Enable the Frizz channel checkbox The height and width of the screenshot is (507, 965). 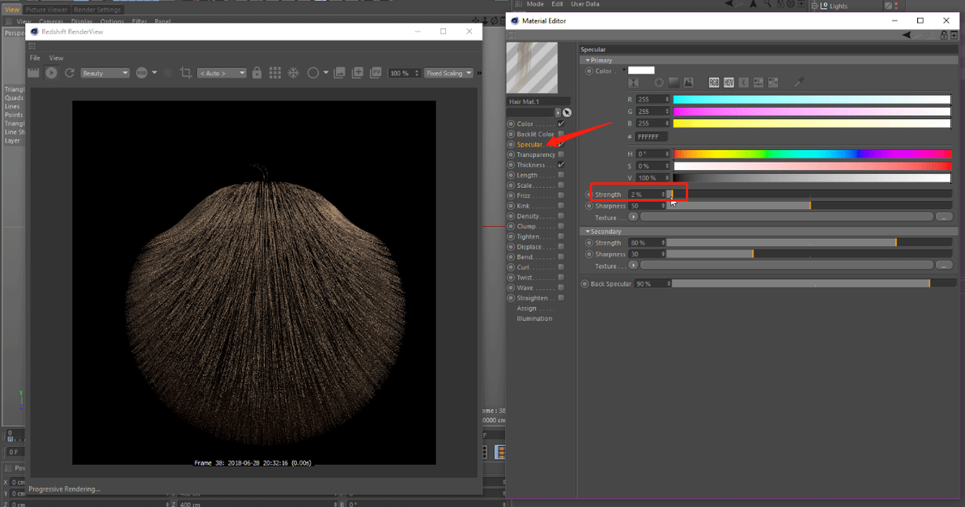561,196
